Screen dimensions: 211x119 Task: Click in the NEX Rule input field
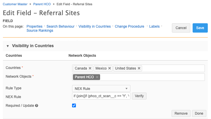101,96
